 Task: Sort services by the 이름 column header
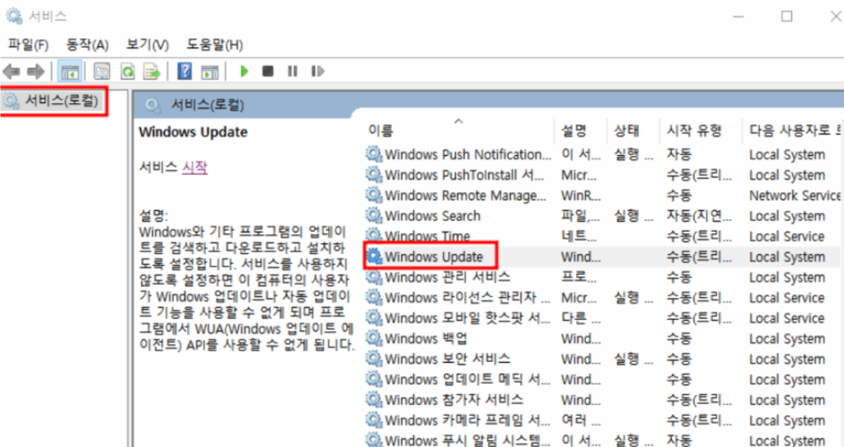point(381,130)
